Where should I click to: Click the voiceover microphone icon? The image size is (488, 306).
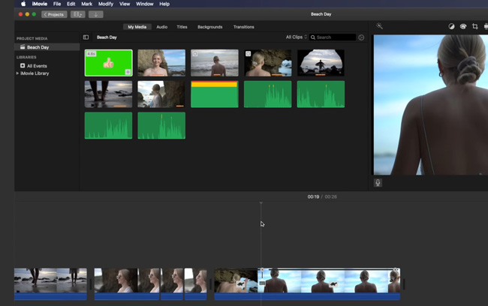378,182
